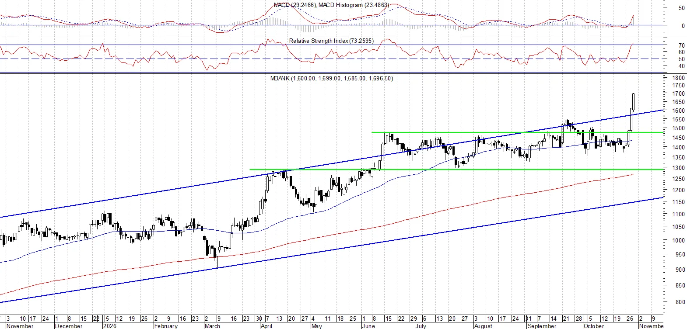Click the 1150 price axis value
Image resolution: width=687 pixels, height=329 pixels.
coord(679,202)
